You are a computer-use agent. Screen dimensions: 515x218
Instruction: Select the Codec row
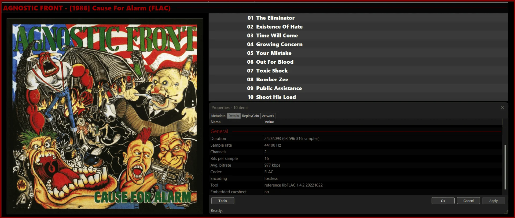356,172
